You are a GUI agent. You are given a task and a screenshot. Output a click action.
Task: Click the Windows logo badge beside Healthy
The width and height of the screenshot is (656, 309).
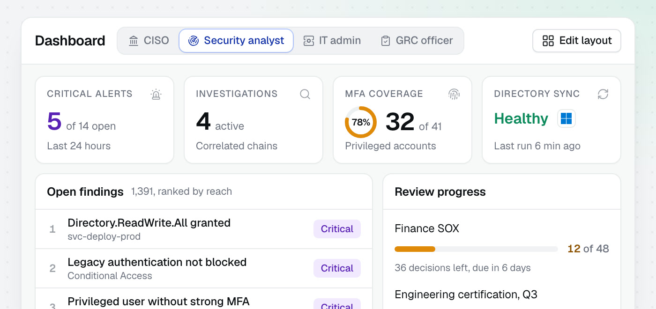pos(567,118)
